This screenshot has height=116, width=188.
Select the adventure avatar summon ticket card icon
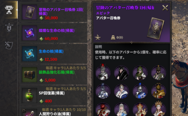29,12
